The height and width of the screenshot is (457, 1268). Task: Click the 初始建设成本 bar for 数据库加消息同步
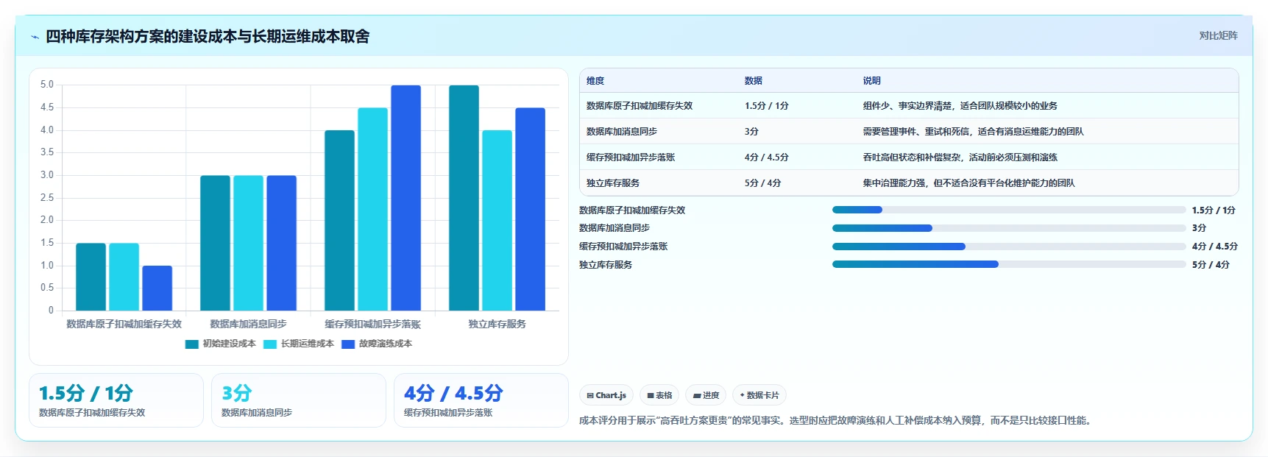(x=215, y=243)
